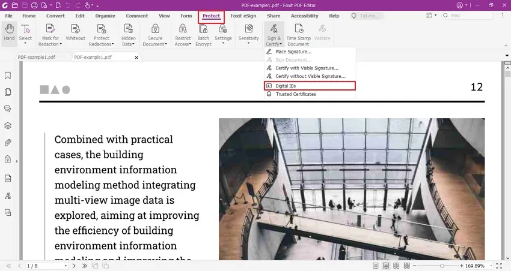Switch to the Convert tab
This screenshot has height=271, width=511.
point(55,16)
